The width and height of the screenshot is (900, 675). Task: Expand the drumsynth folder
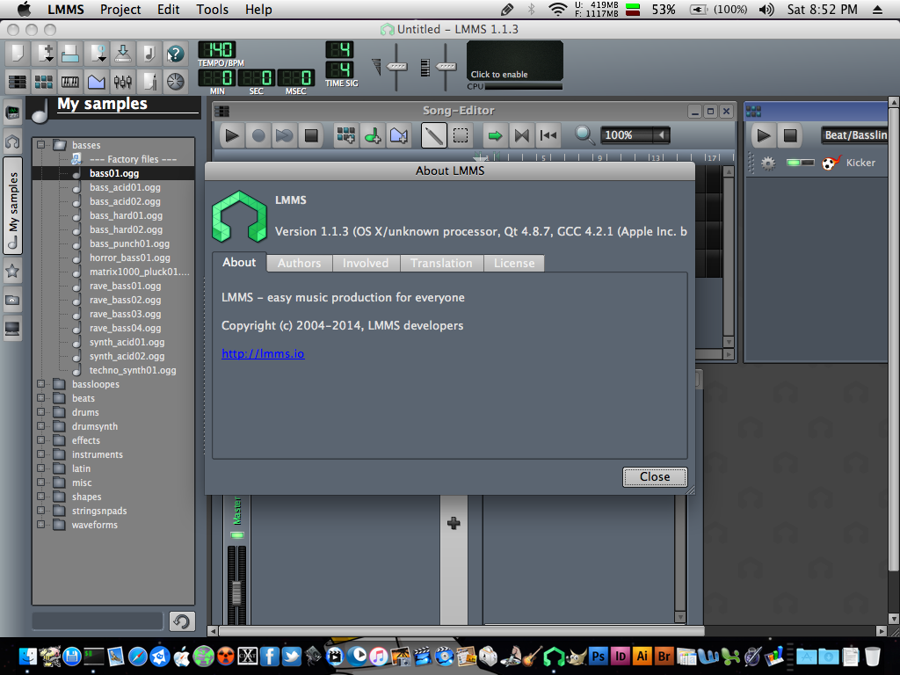pyautogui.click(x=40, y=426)
